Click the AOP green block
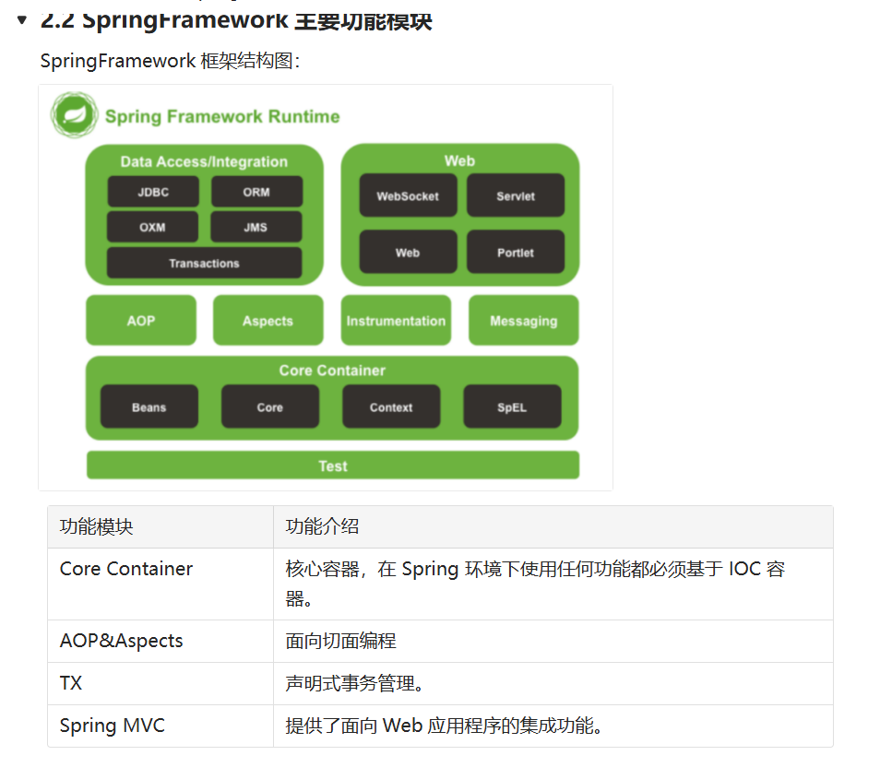This screenshot has height=779, width=880. click(x=141, y=320)
